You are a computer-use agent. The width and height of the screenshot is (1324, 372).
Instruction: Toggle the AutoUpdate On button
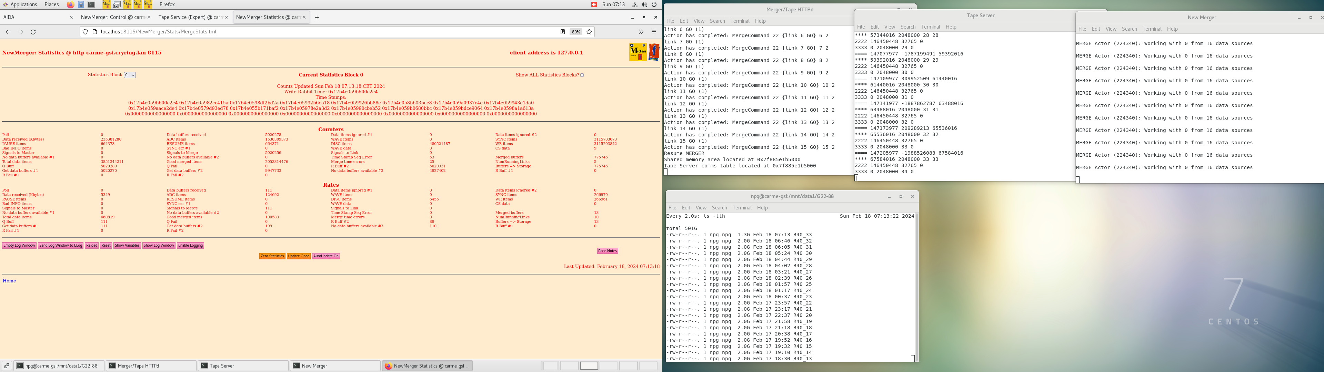click(x=325, y=256)
